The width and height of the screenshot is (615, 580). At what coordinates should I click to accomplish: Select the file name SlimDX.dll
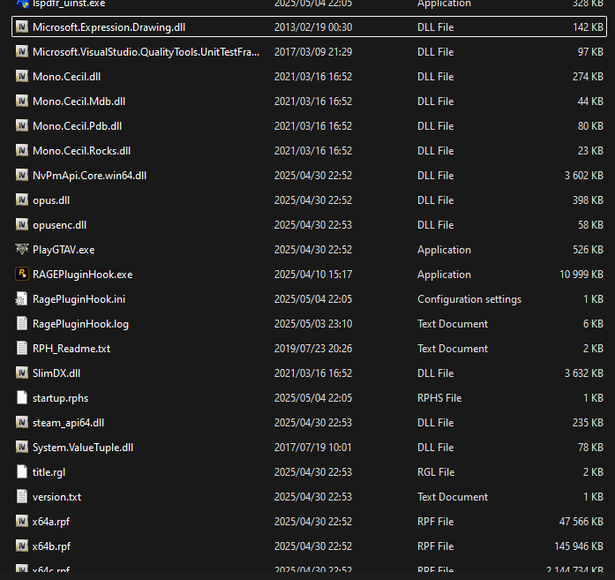[x=56, y=373]
